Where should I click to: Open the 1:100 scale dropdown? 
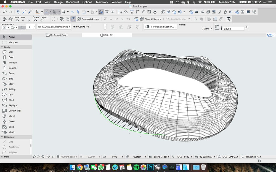(115, 157)
